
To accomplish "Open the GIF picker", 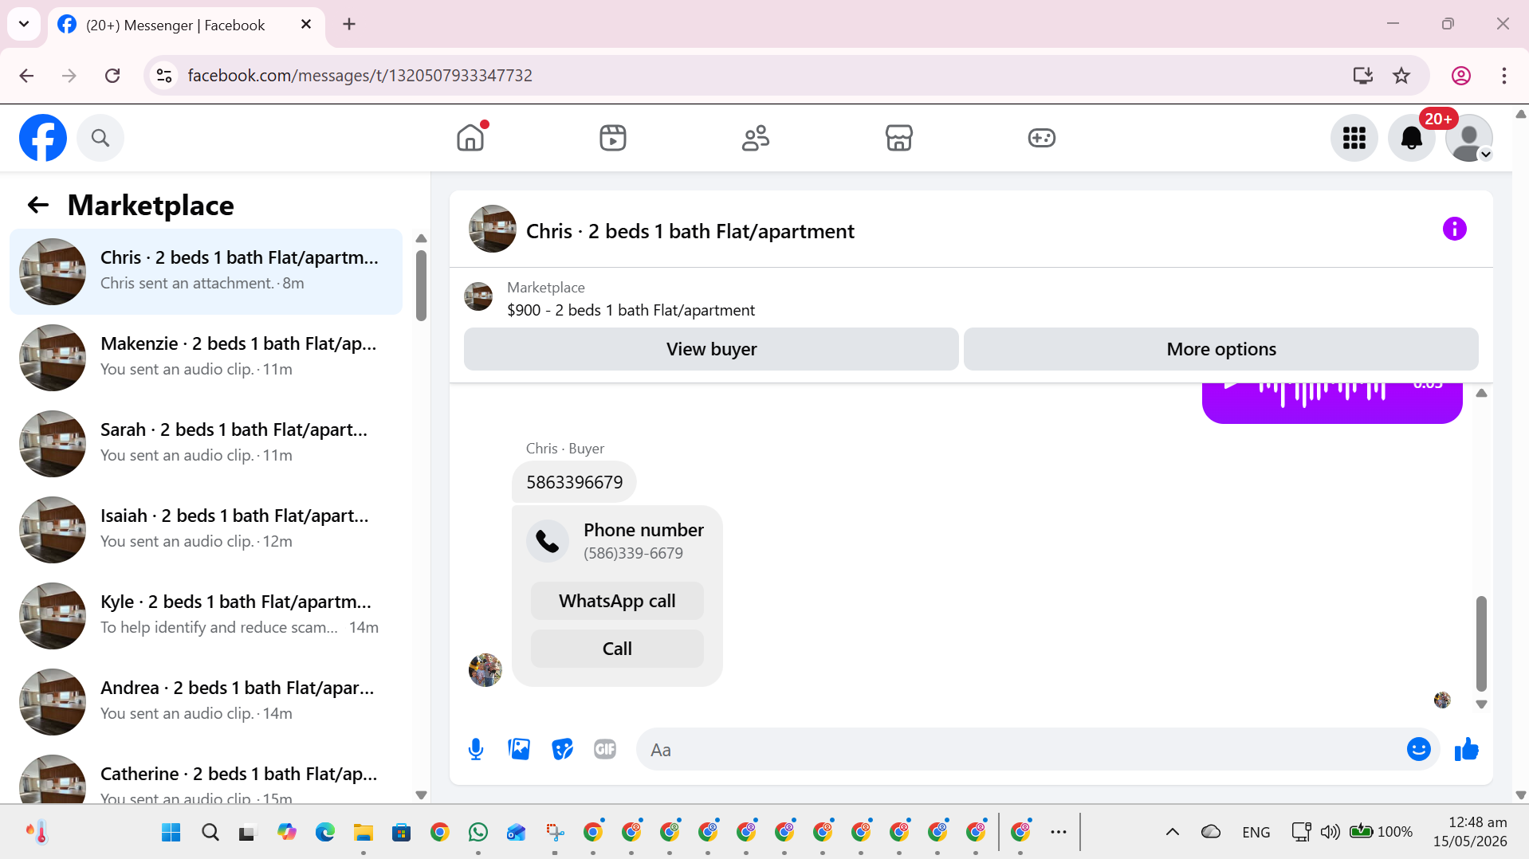I will [605, 749].
